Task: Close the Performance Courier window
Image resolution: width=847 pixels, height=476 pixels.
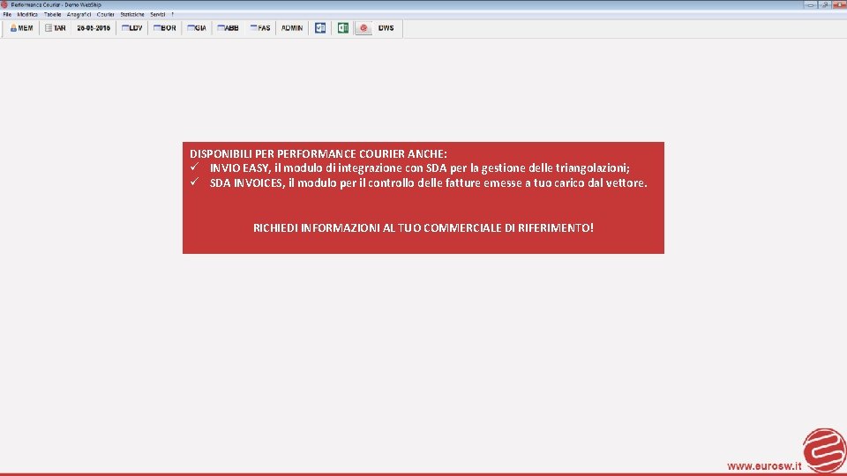Action: pos(839,4)
